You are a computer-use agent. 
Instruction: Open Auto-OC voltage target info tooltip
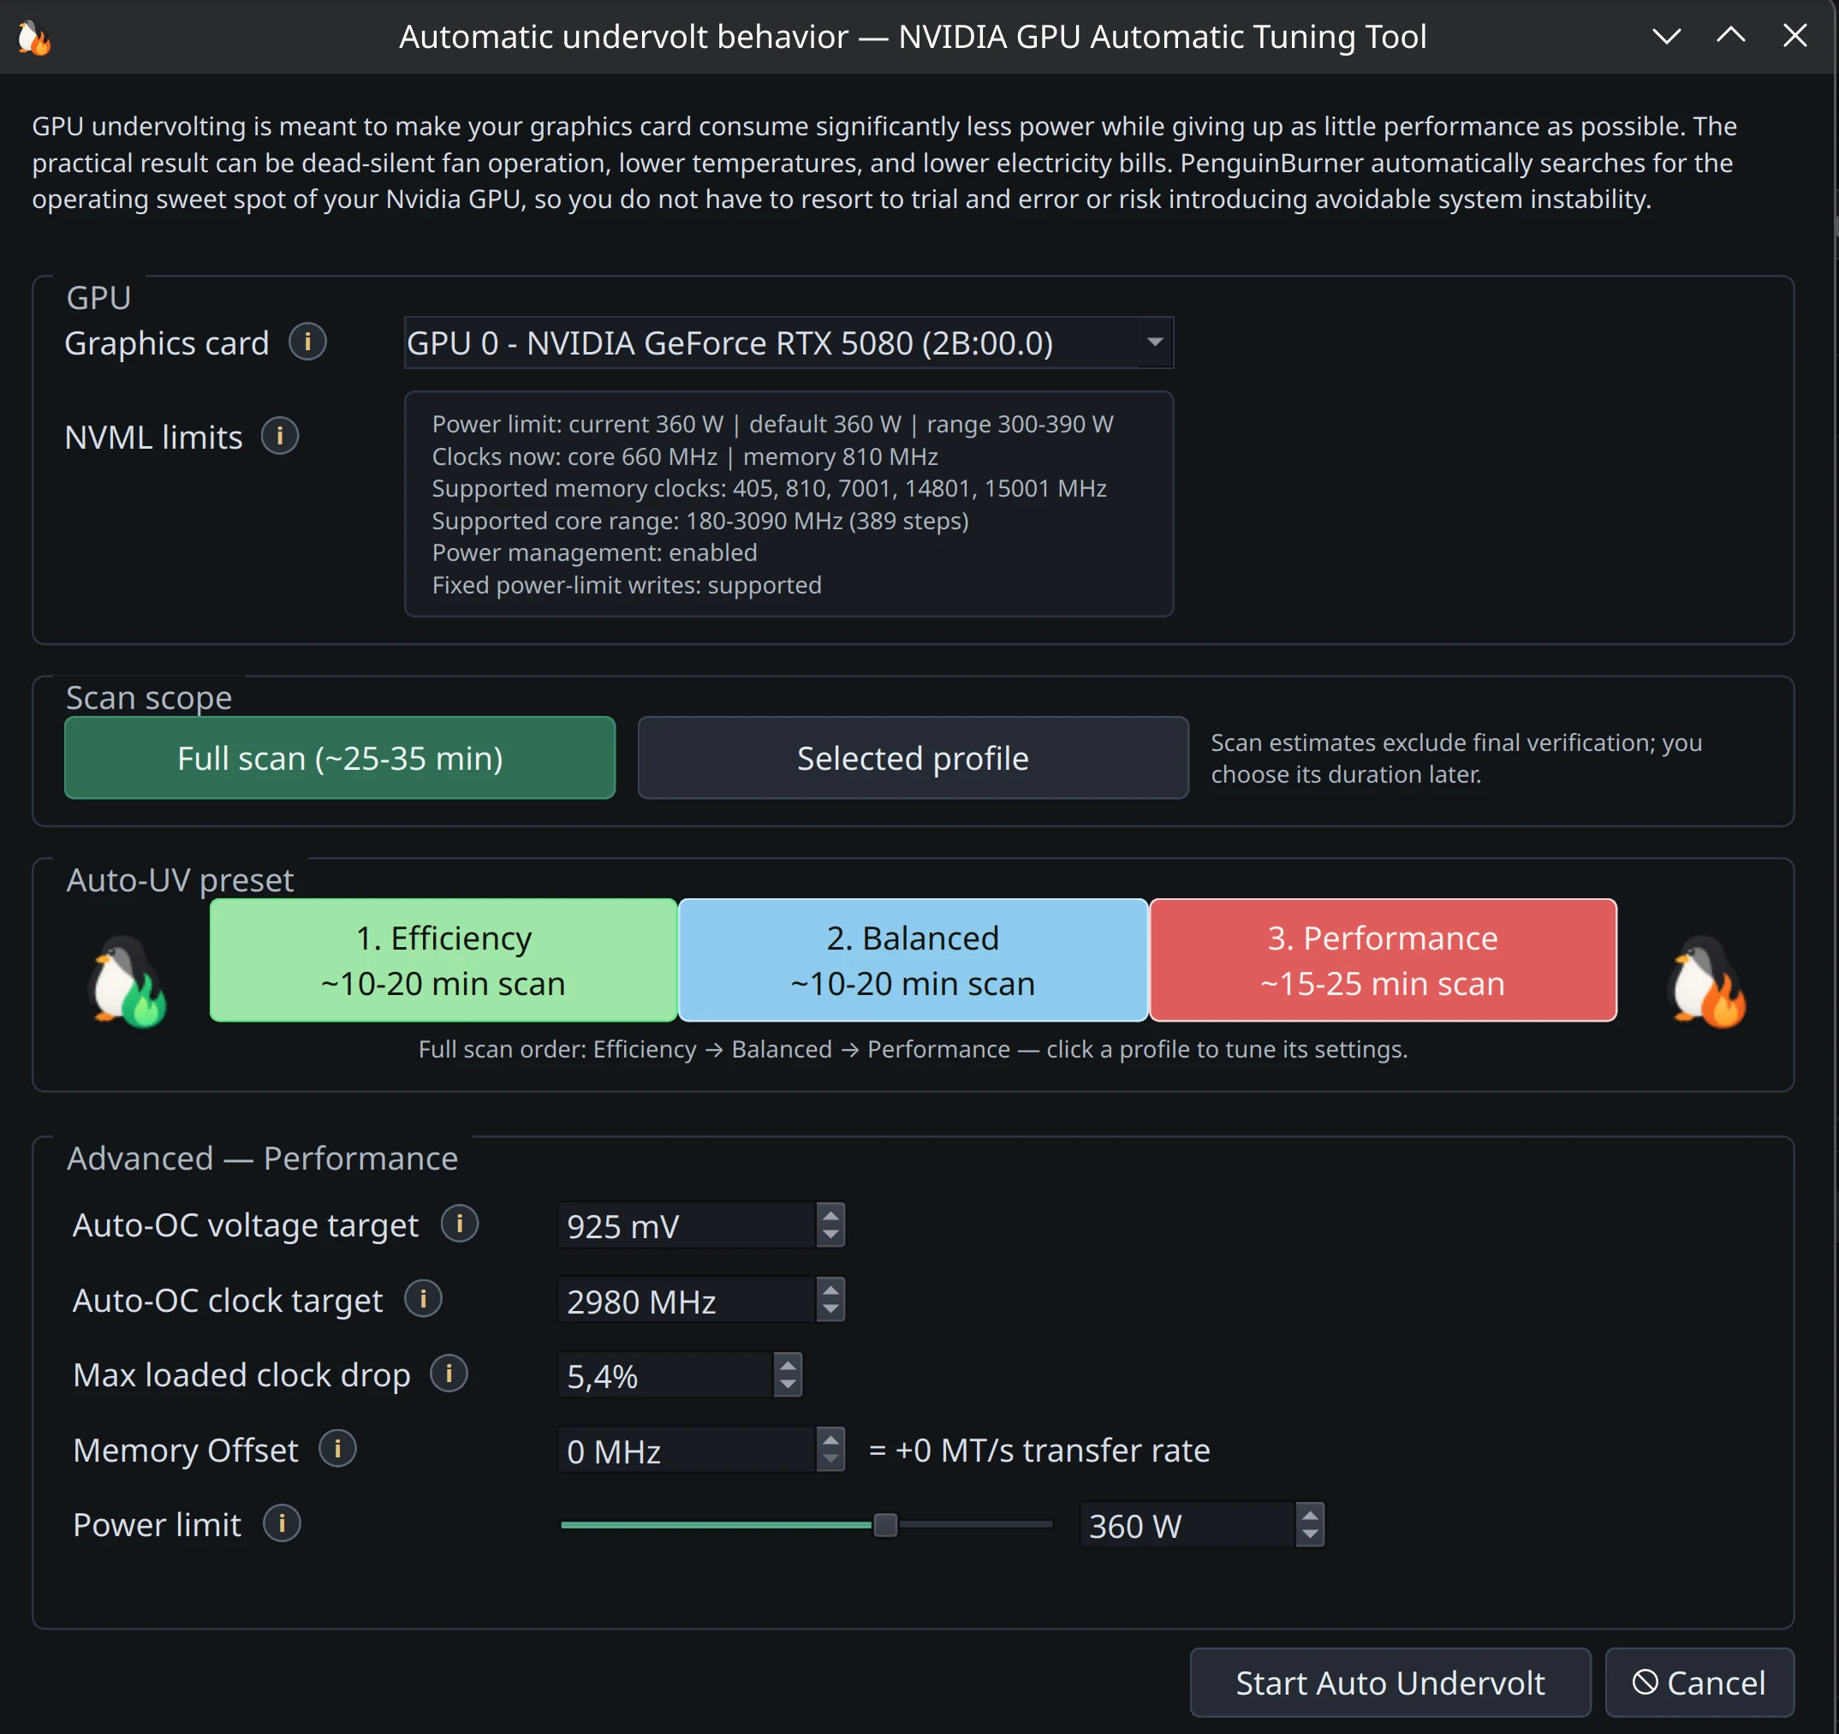[459, 1225]
